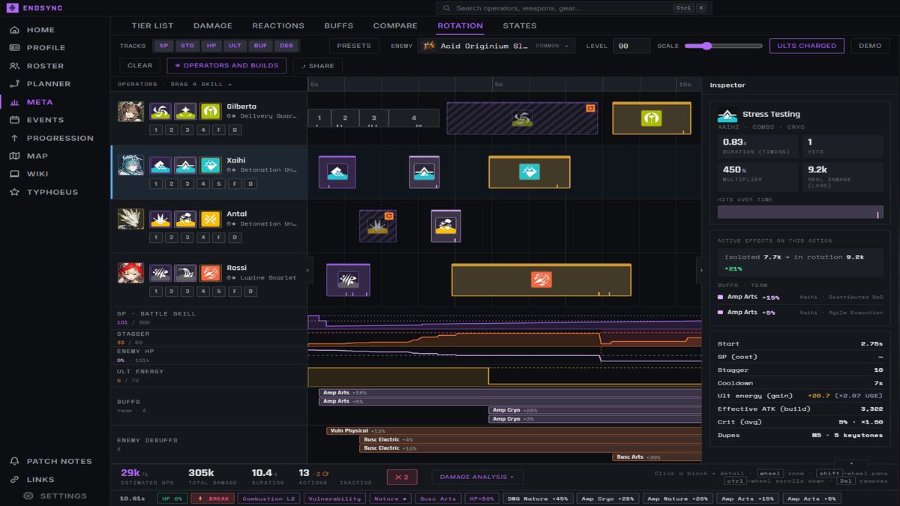Click the DEMO button

870,46
